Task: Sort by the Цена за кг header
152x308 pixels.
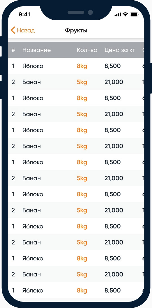Action: click(120, 50)
